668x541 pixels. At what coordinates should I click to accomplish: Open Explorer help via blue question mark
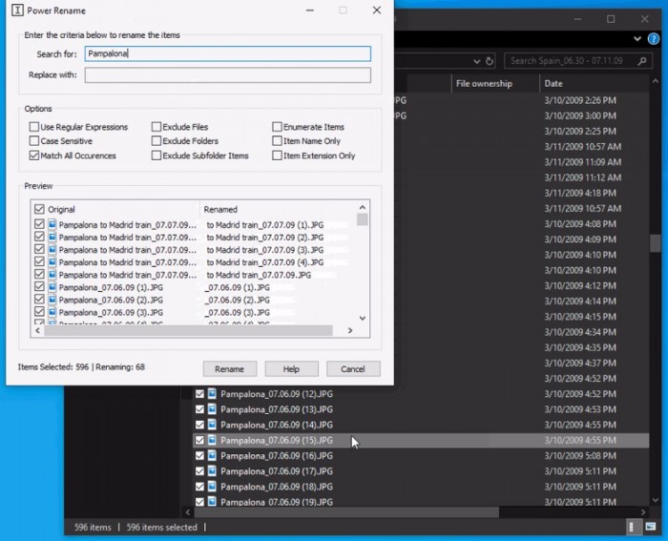(652, 38)
